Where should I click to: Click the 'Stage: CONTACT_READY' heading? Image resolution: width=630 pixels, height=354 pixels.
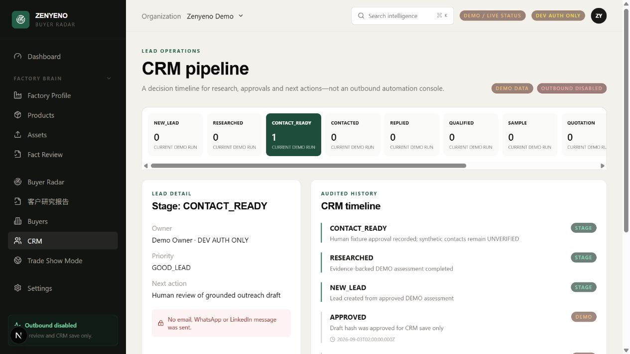coord(210,206)
